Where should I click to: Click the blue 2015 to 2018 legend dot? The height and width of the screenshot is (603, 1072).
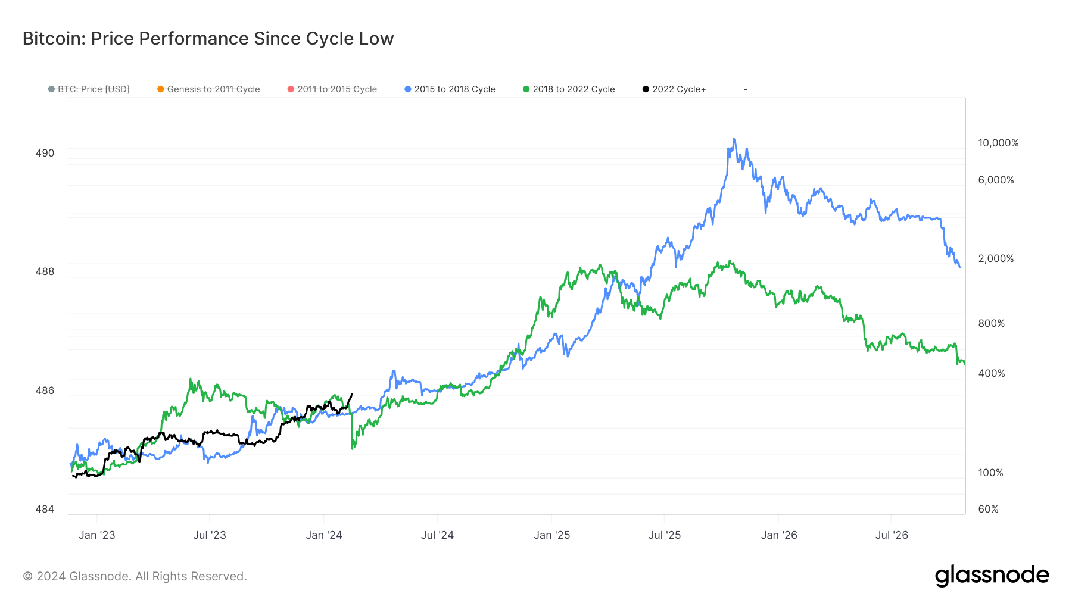point(408,89)
